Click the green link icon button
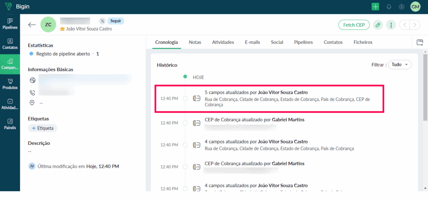The image size is (428, 200). (x=378, y=25)
